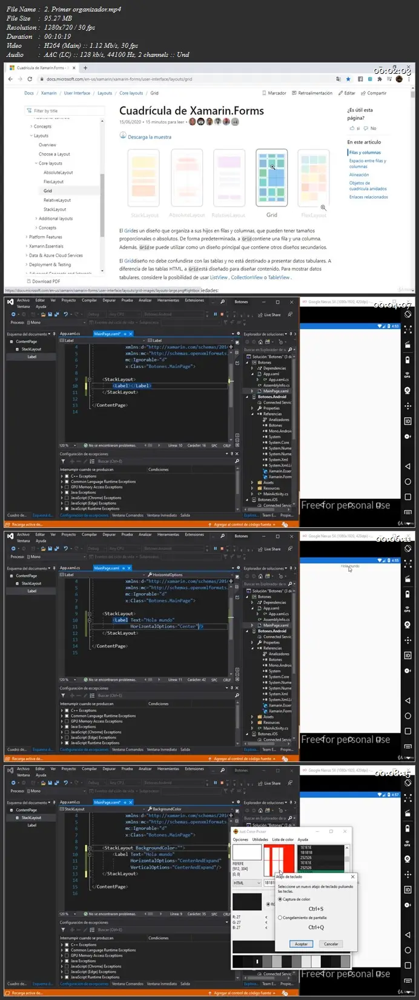Screen dimensions: 419x1000
Task: Click Chrome's back arrow button
Action: [x=12, y=79]
